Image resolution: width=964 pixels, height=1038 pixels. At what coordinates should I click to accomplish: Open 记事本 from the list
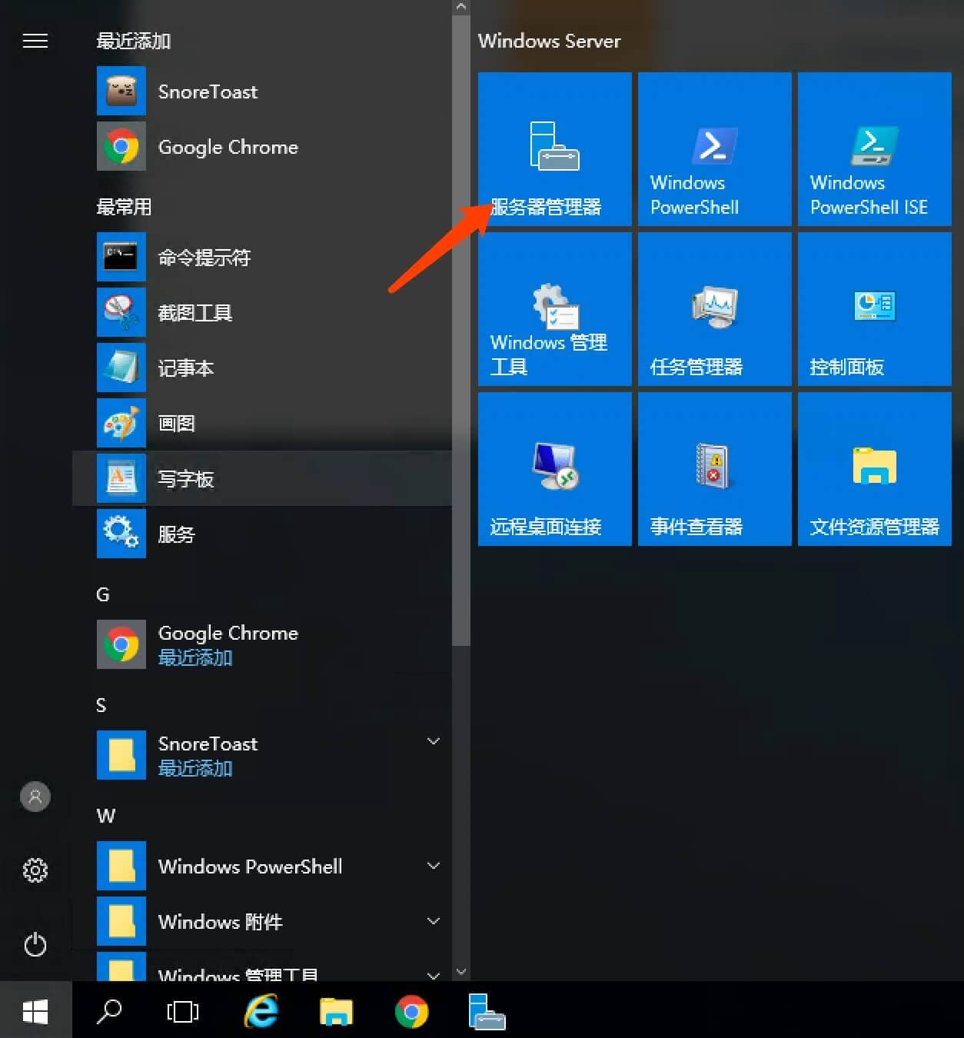tap(261, 368)
